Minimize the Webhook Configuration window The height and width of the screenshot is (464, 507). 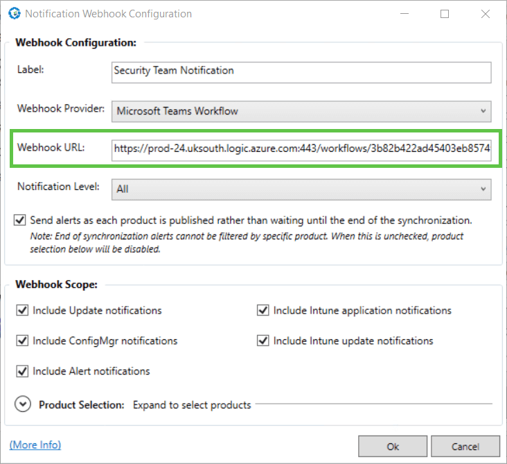click(404, 14)
